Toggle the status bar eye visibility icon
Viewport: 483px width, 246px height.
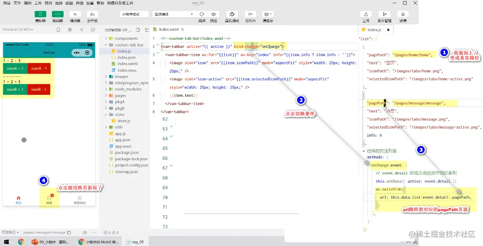click(x=85, y=233)
